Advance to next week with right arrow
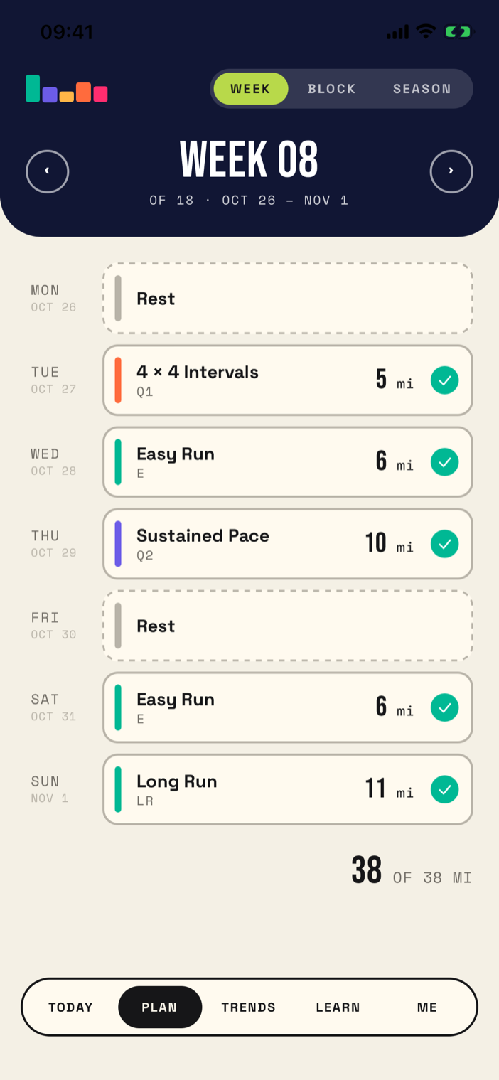Viewport: 499px width, 1080px height. pyautogui.click(x=451, y=171)
